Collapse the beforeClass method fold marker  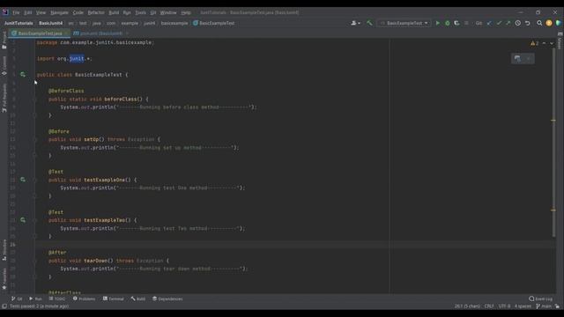click(35, 100)
